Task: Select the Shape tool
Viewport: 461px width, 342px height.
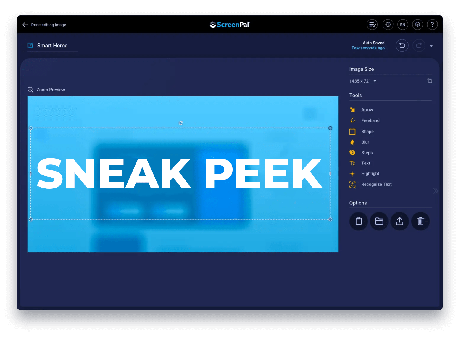Action: pos(367,131)
